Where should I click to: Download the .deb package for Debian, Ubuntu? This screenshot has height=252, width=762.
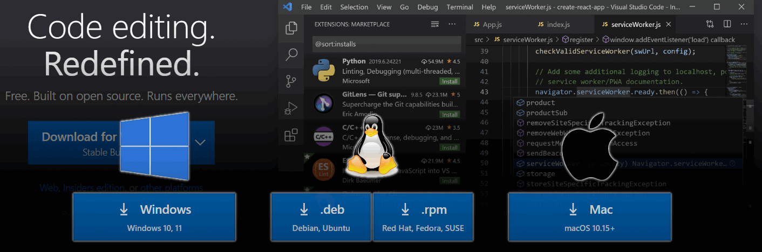click(x=321, y=217)
